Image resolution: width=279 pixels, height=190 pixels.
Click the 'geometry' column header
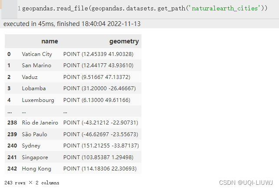(124, 41)
